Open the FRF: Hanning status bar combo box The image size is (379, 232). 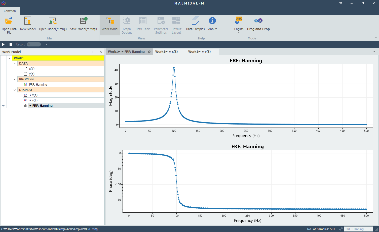pos(358,229)
